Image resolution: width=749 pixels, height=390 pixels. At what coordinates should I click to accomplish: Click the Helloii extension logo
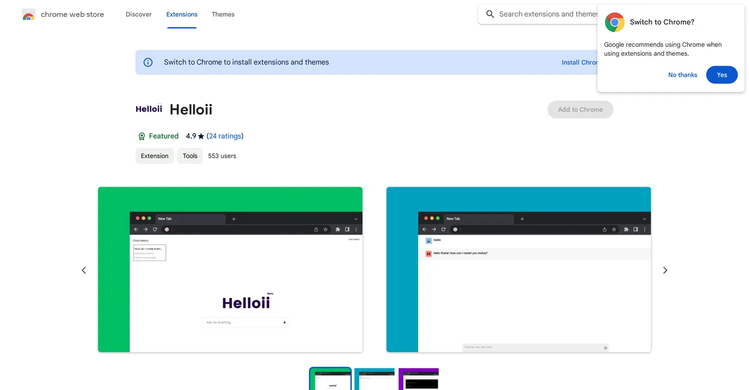click(x=149, y=109)
